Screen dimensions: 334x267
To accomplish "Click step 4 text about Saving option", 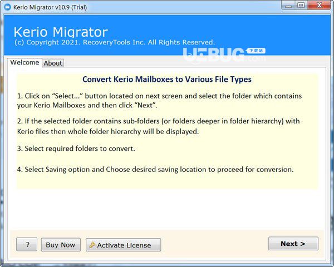I will point(155,170).
